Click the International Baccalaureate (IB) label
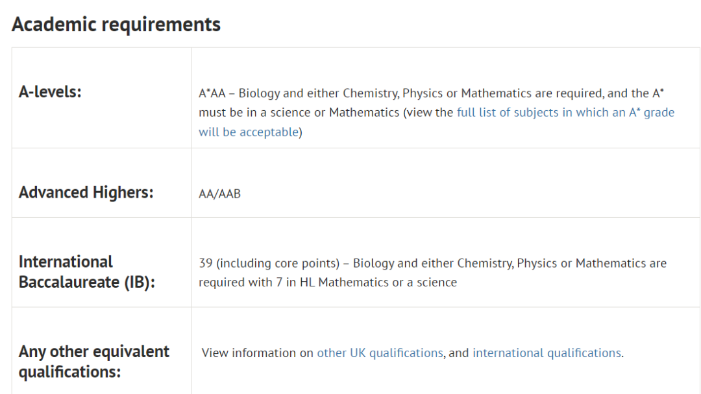The image size is (701, 394). click(87, 272)
